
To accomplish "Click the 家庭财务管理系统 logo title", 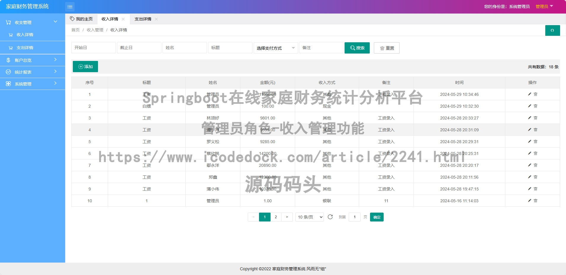I will coord(27,7).
